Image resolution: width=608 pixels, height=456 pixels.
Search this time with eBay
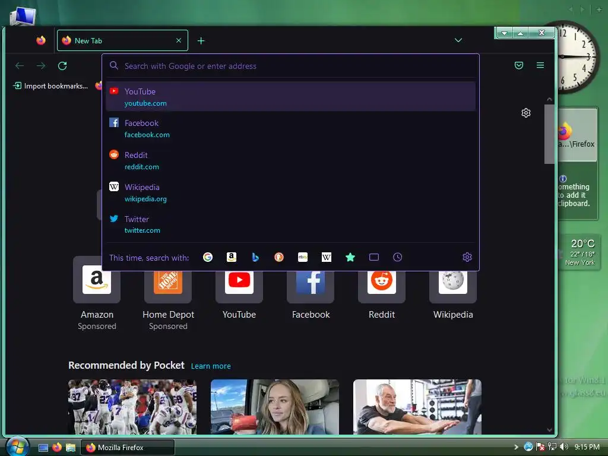(x=303, y=257)
